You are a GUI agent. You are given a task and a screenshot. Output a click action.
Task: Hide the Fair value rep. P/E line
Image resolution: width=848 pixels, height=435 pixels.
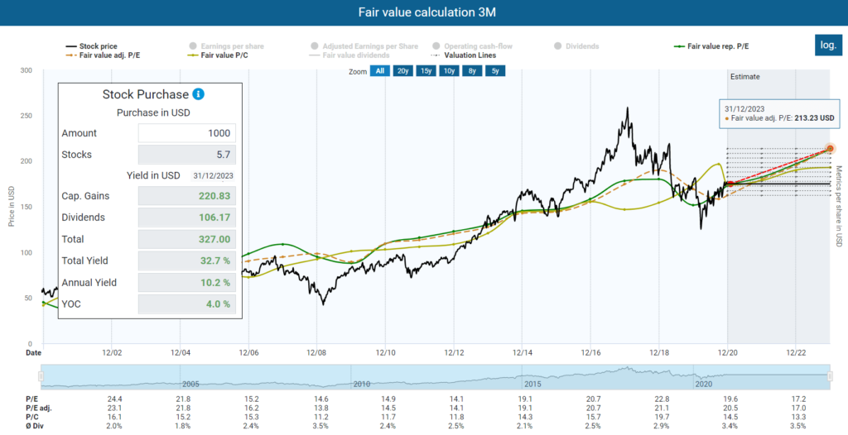(x=711, y=46)
